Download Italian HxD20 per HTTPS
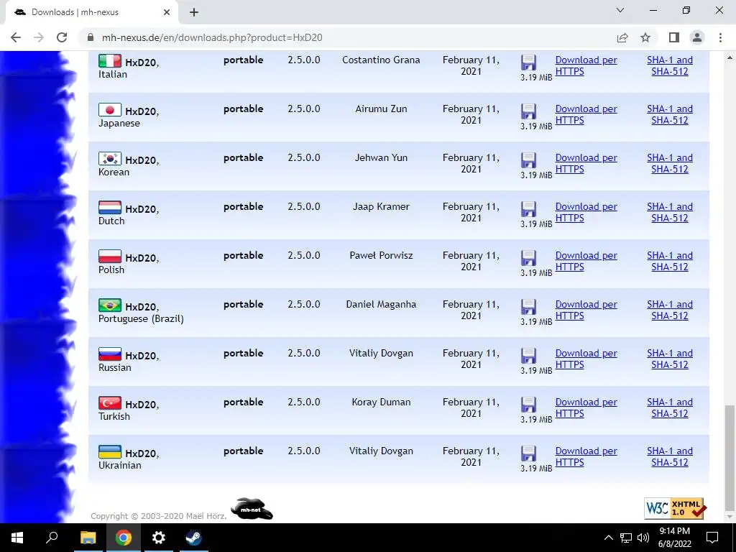The width and height of the screenshot is (736, 552). click(586, 65)
